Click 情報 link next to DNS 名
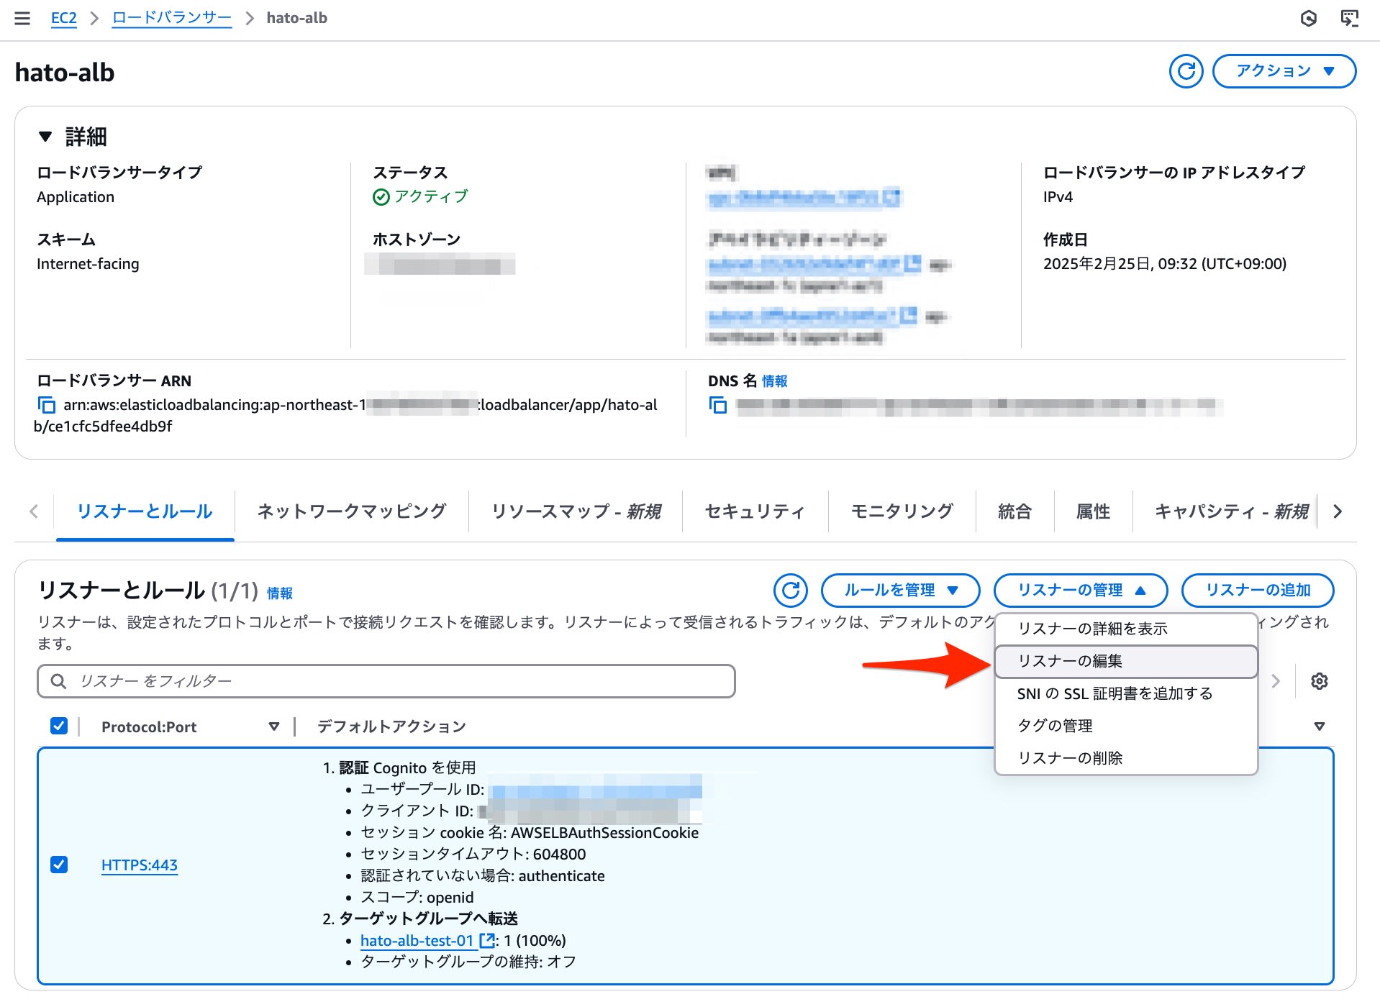 [774, 381]
